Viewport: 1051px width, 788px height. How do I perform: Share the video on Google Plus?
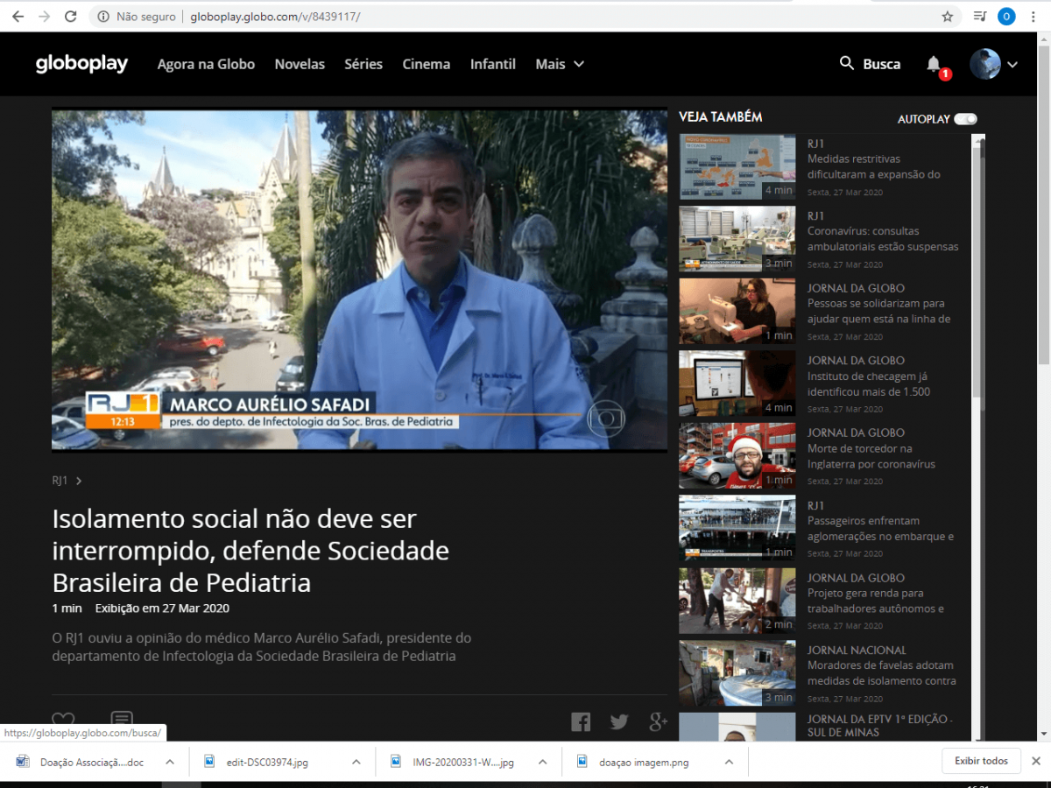click(x=659, y=721)
